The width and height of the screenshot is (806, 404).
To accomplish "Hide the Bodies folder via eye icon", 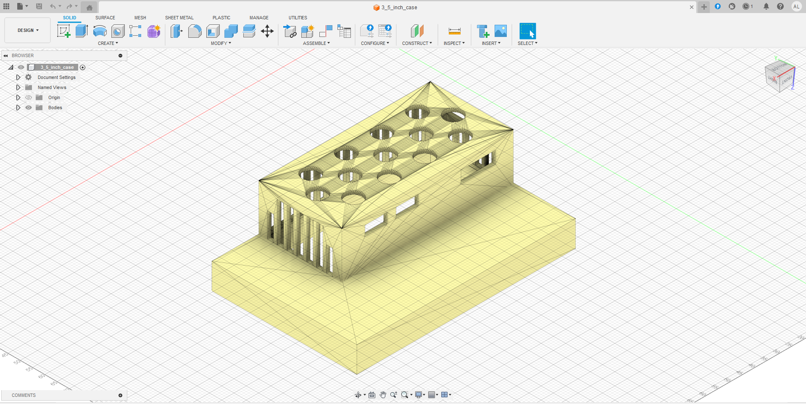I will pyautogui.click(x=29, y=108).
